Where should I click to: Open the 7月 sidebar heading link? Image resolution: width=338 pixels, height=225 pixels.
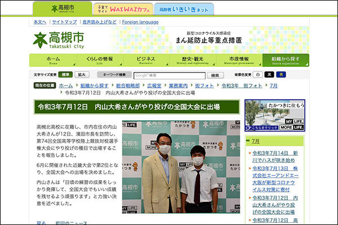click(255, 141)
